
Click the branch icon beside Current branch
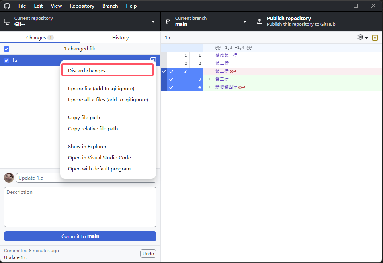pos(168,21)
